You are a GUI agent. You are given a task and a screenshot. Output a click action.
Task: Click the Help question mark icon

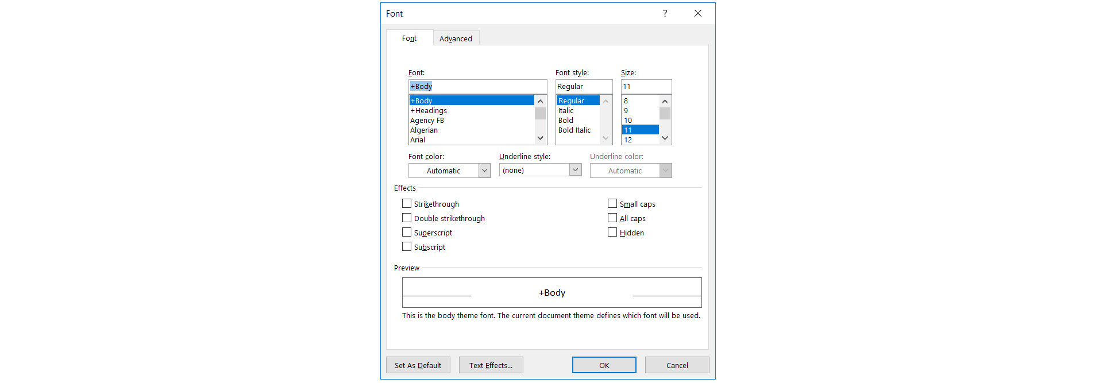665,13
